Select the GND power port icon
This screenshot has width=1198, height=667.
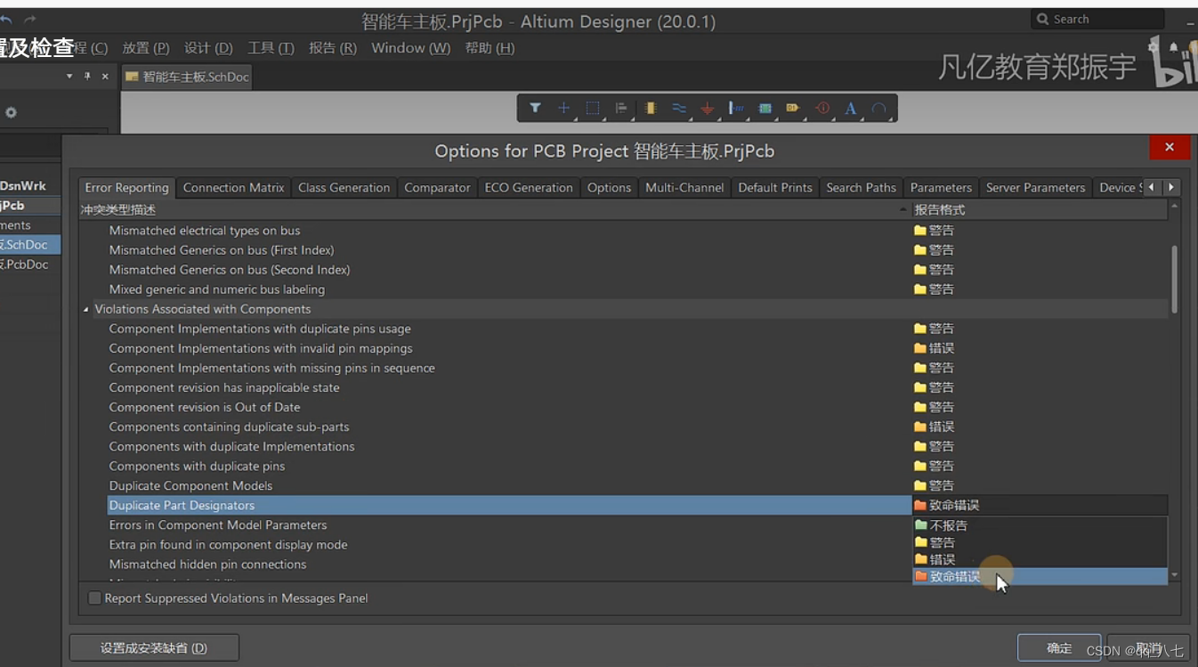point(708,109)
